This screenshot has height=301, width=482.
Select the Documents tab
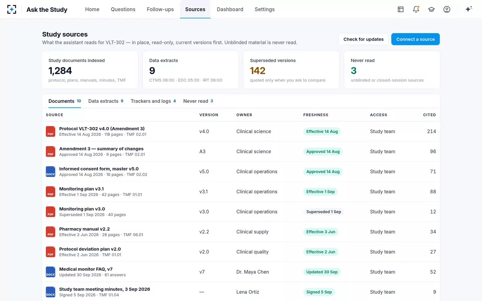pyautogui.click(x=65, y=101)
